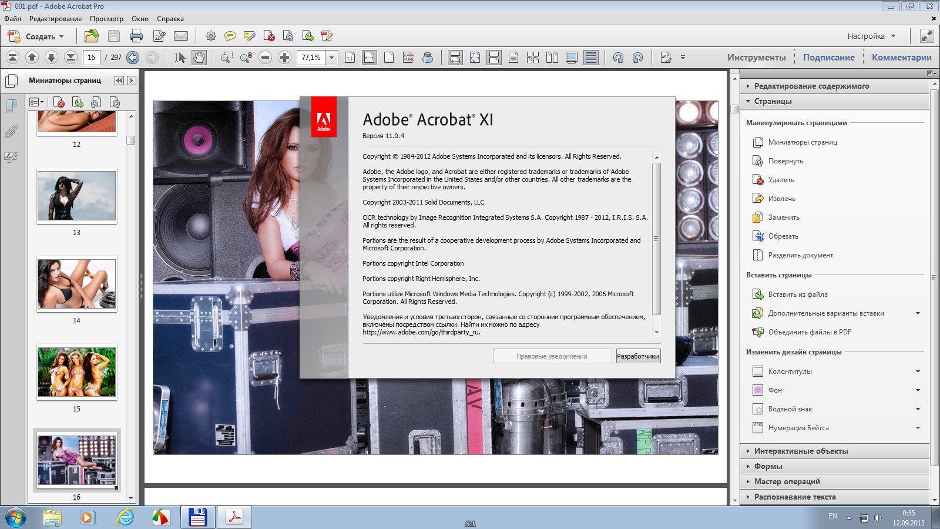The image size is (940, 529).
Task: Switch to Комментарии tab
Action: pyautogui.click(x=901, y=57)
